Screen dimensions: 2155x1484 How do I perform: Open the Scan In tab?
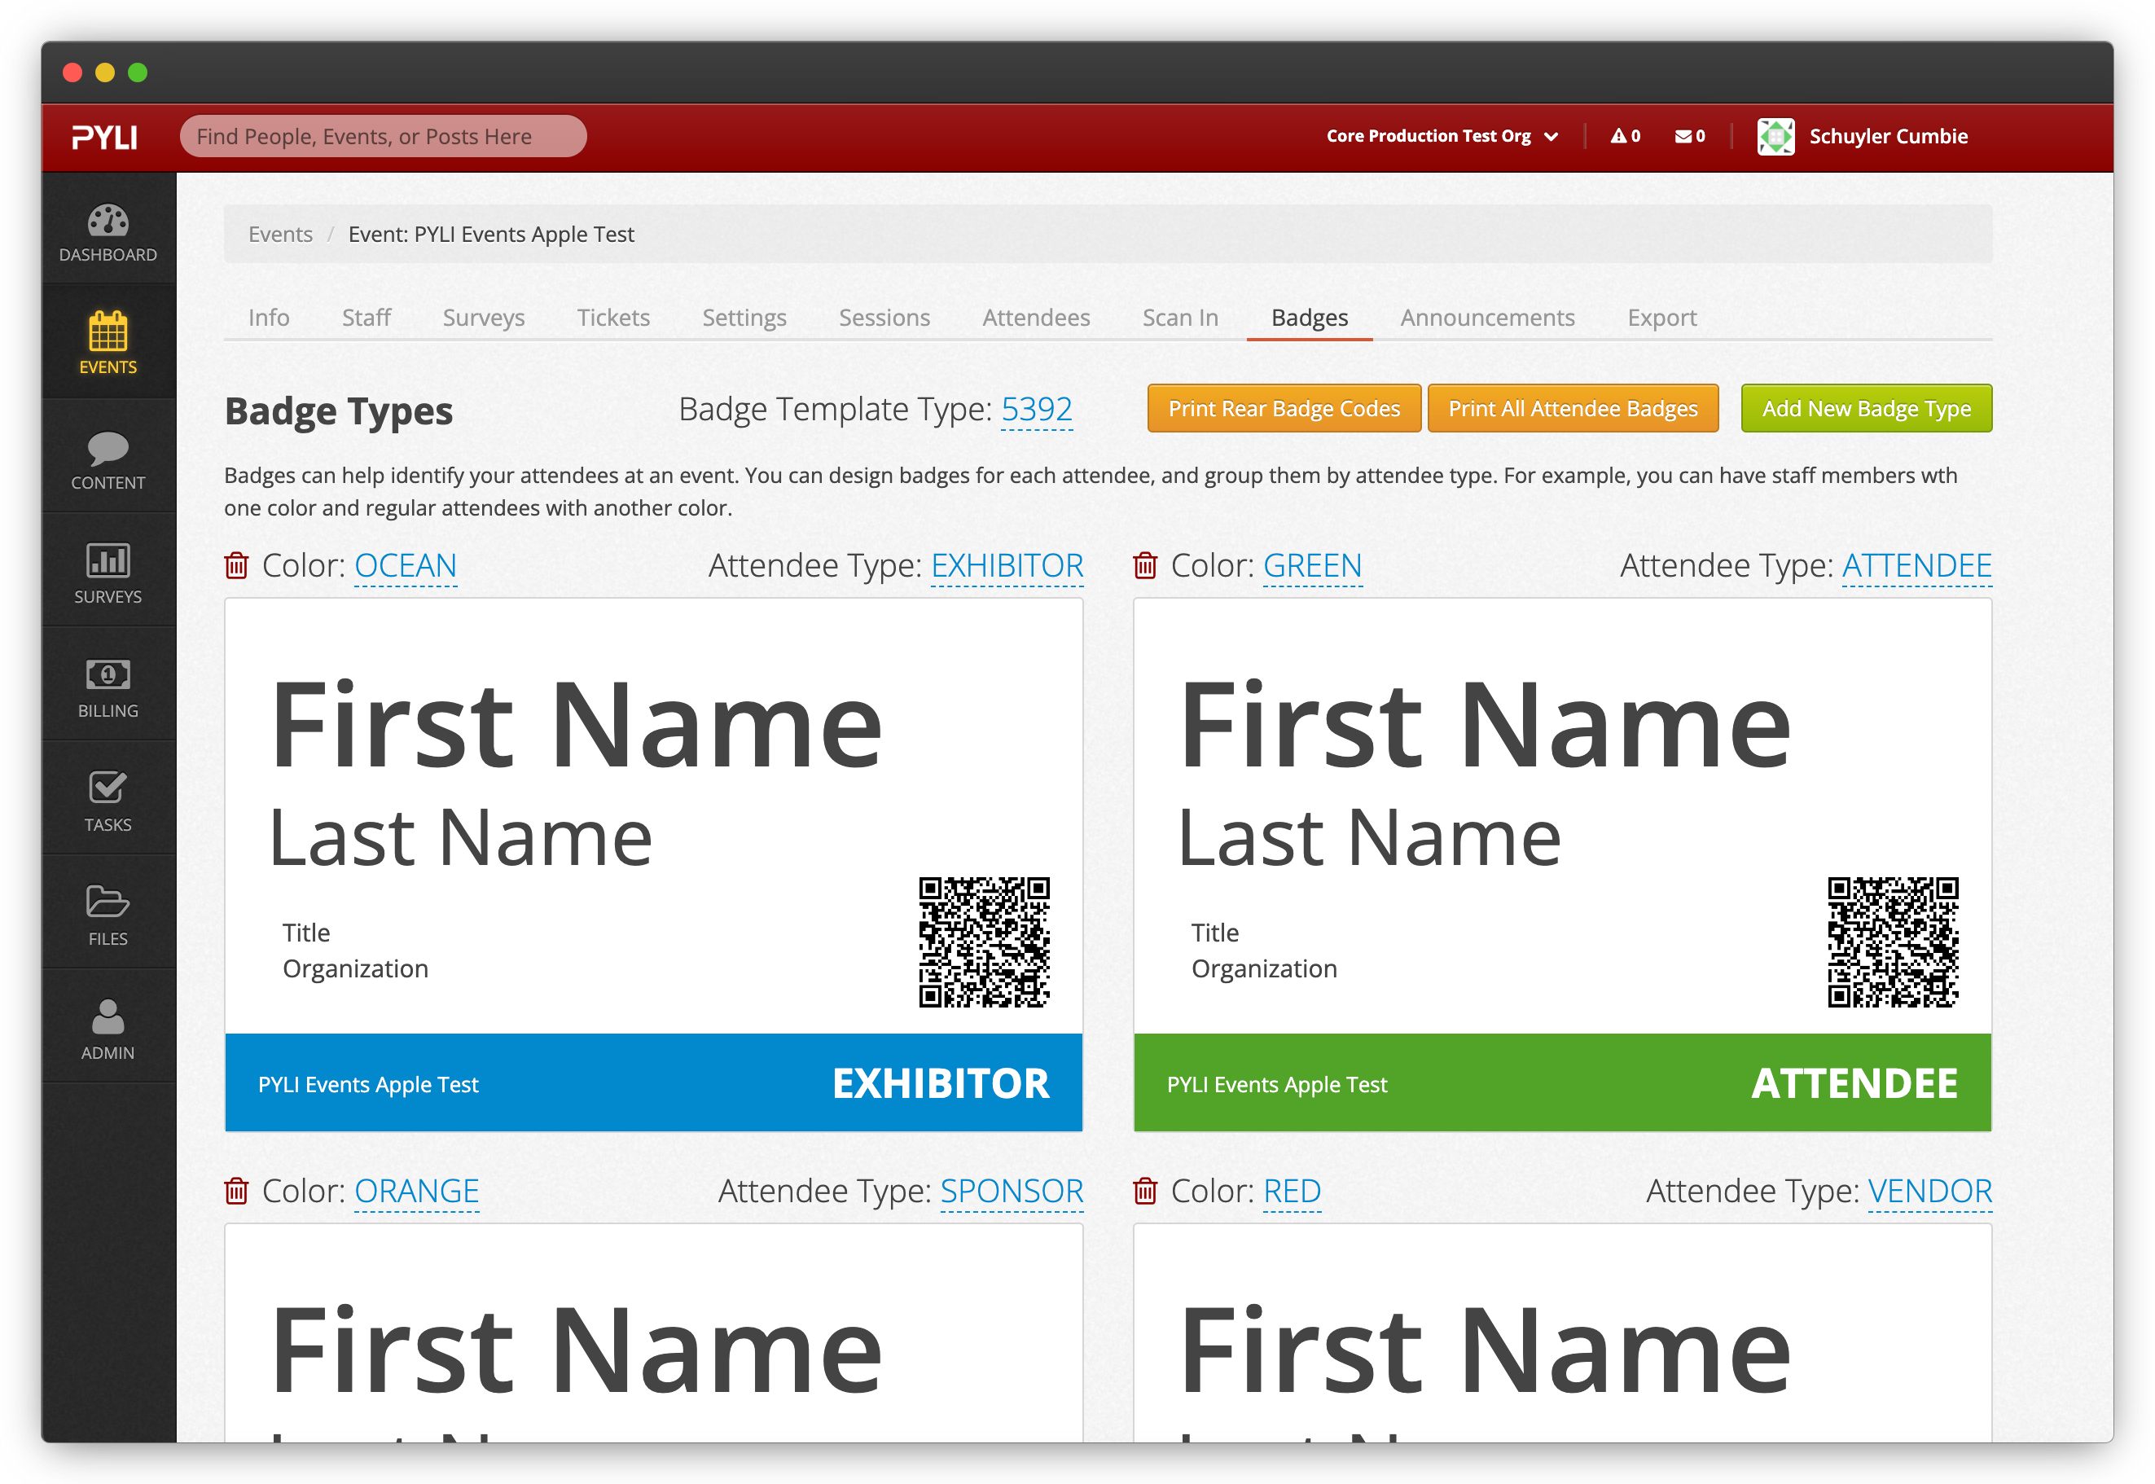pyautogui.click(x=1180, y=318)
